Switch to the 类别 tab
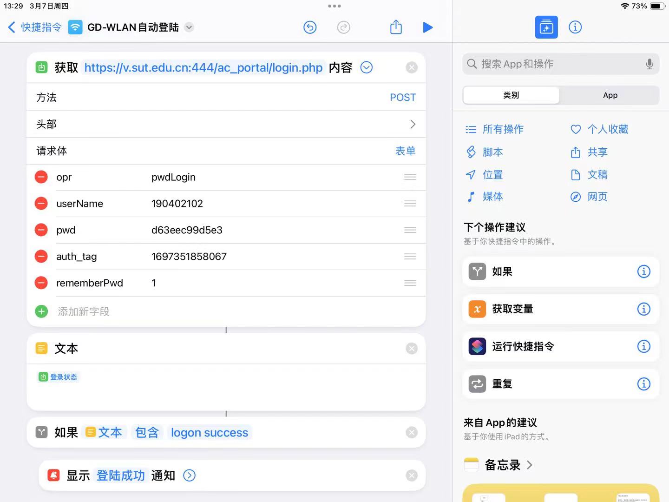This screenshot has width=669, height=502. 511,95
